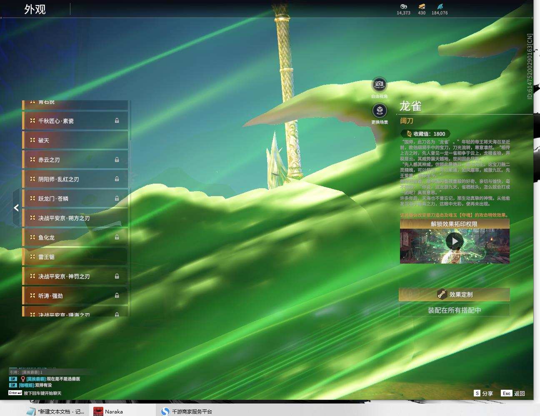Click the channel icon before 现在是不是选兽医
The height and width of the screenshot is (416, 540).
coord(13,379)
